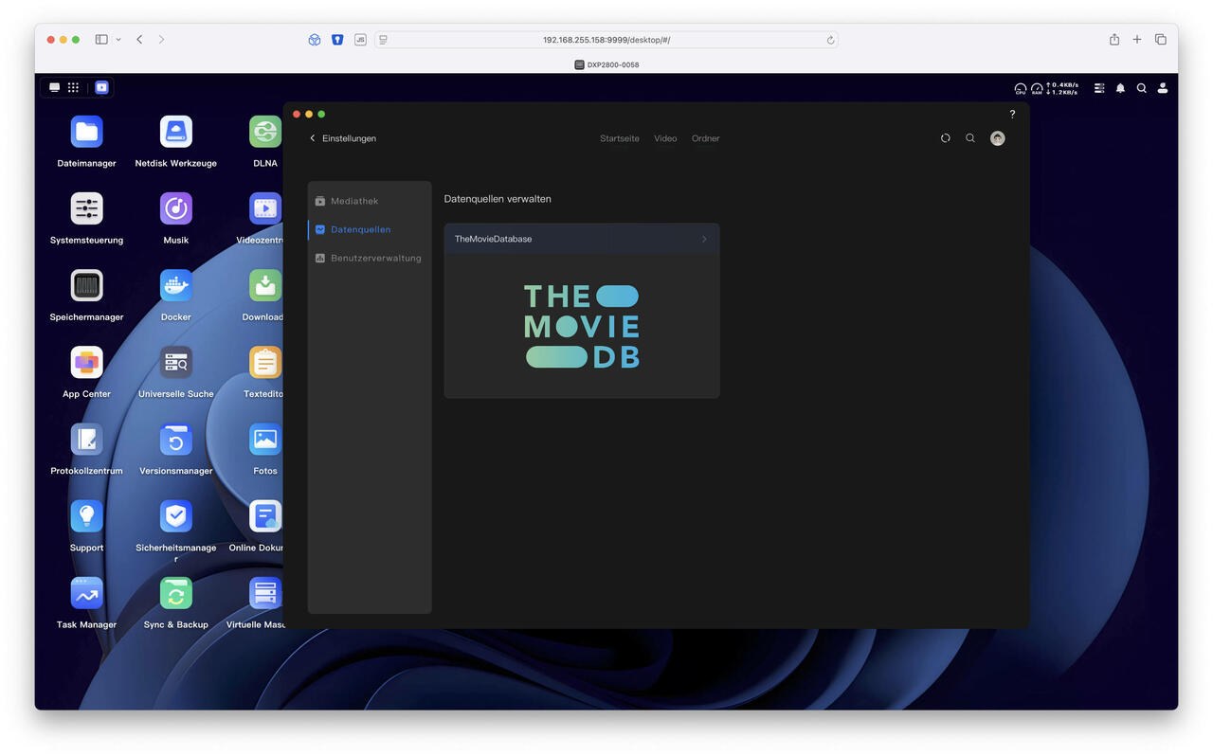Screen dimensions: 1213x756
Task: Open the Docker app icon
Action: [x=175, y=286]
